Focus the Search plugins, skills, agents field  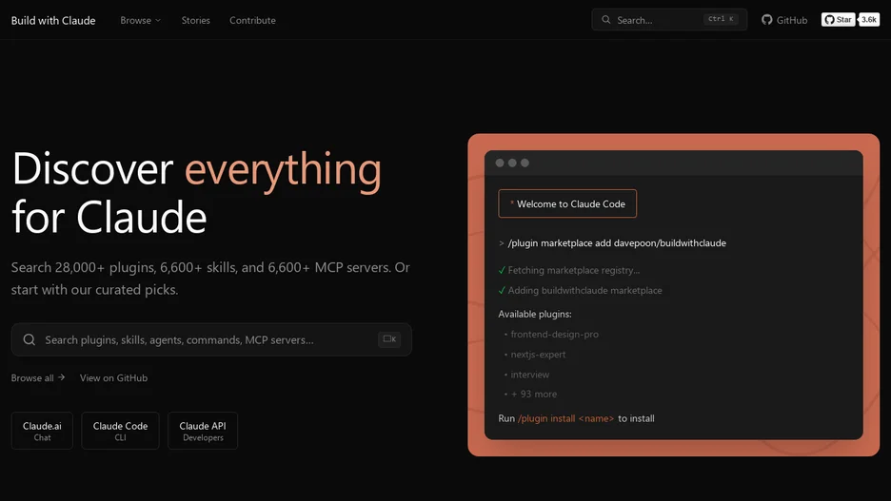211,340
